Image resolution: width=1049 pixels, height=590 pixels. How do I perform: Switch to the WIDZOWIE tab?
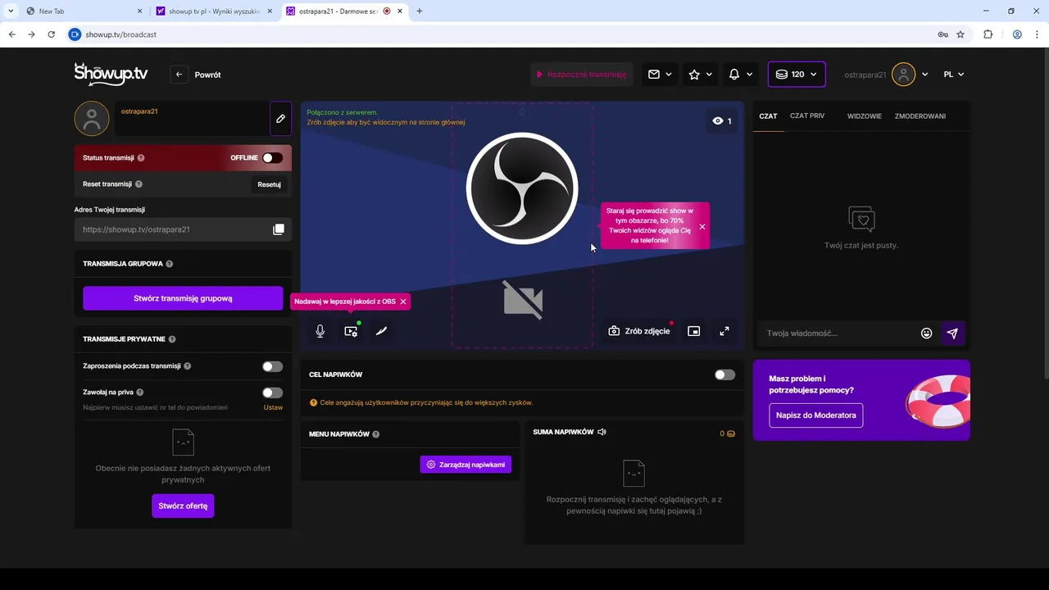click(x=865, y=116)
